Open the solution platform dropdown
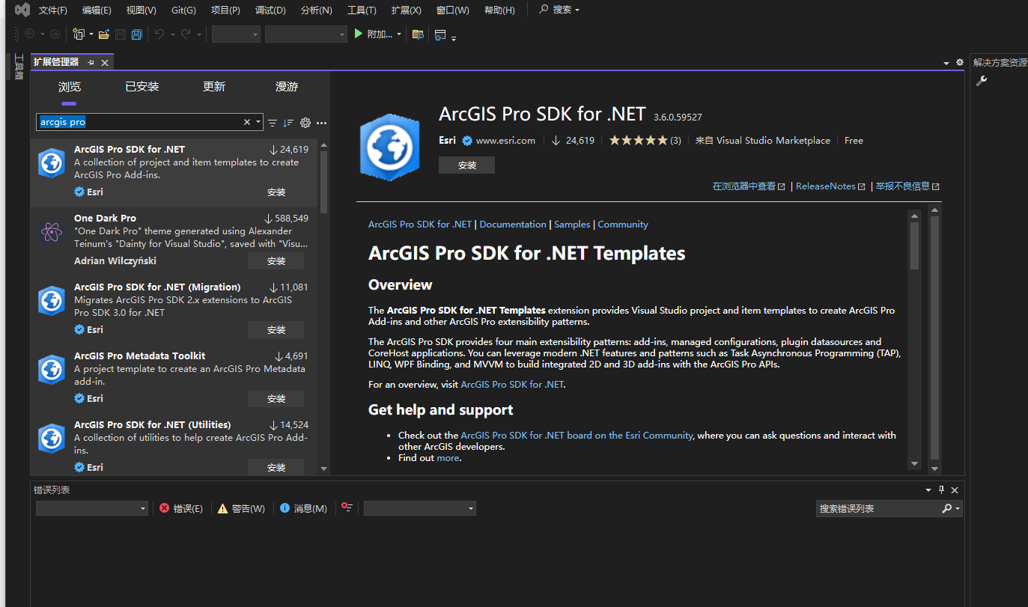The height and width of the screenshot is (607, 1028). 306,34
